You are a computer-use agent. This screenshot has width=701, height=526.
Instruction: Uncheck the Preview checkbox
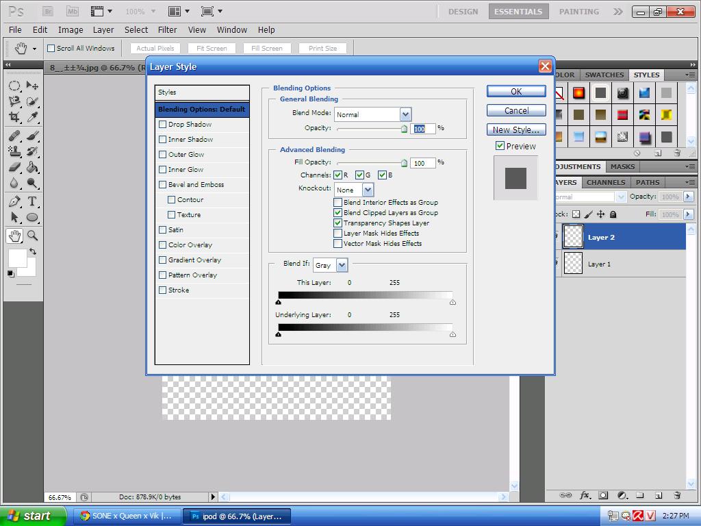(x=500, y=146)
